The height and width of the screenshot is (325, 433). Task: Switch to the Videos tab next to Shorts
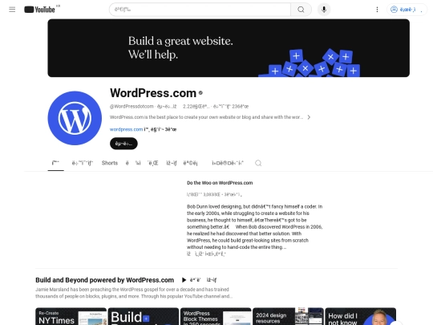click(83, 163)
